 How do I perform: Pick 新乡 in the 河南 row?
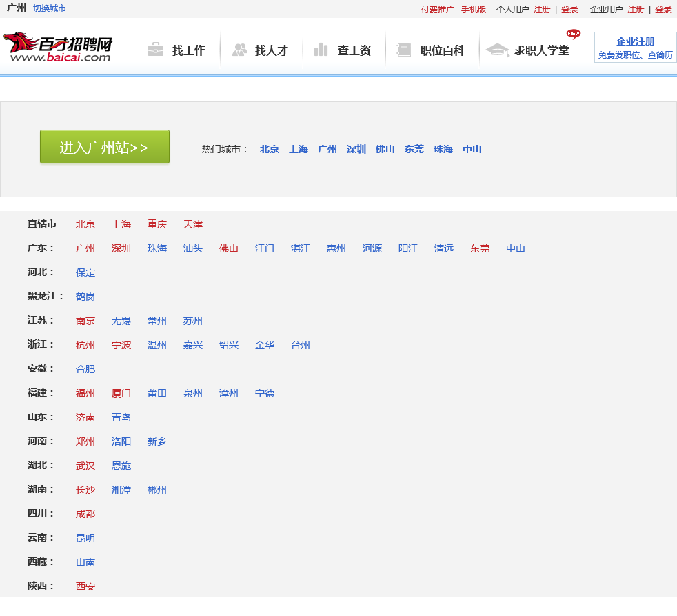coord(156,441)
